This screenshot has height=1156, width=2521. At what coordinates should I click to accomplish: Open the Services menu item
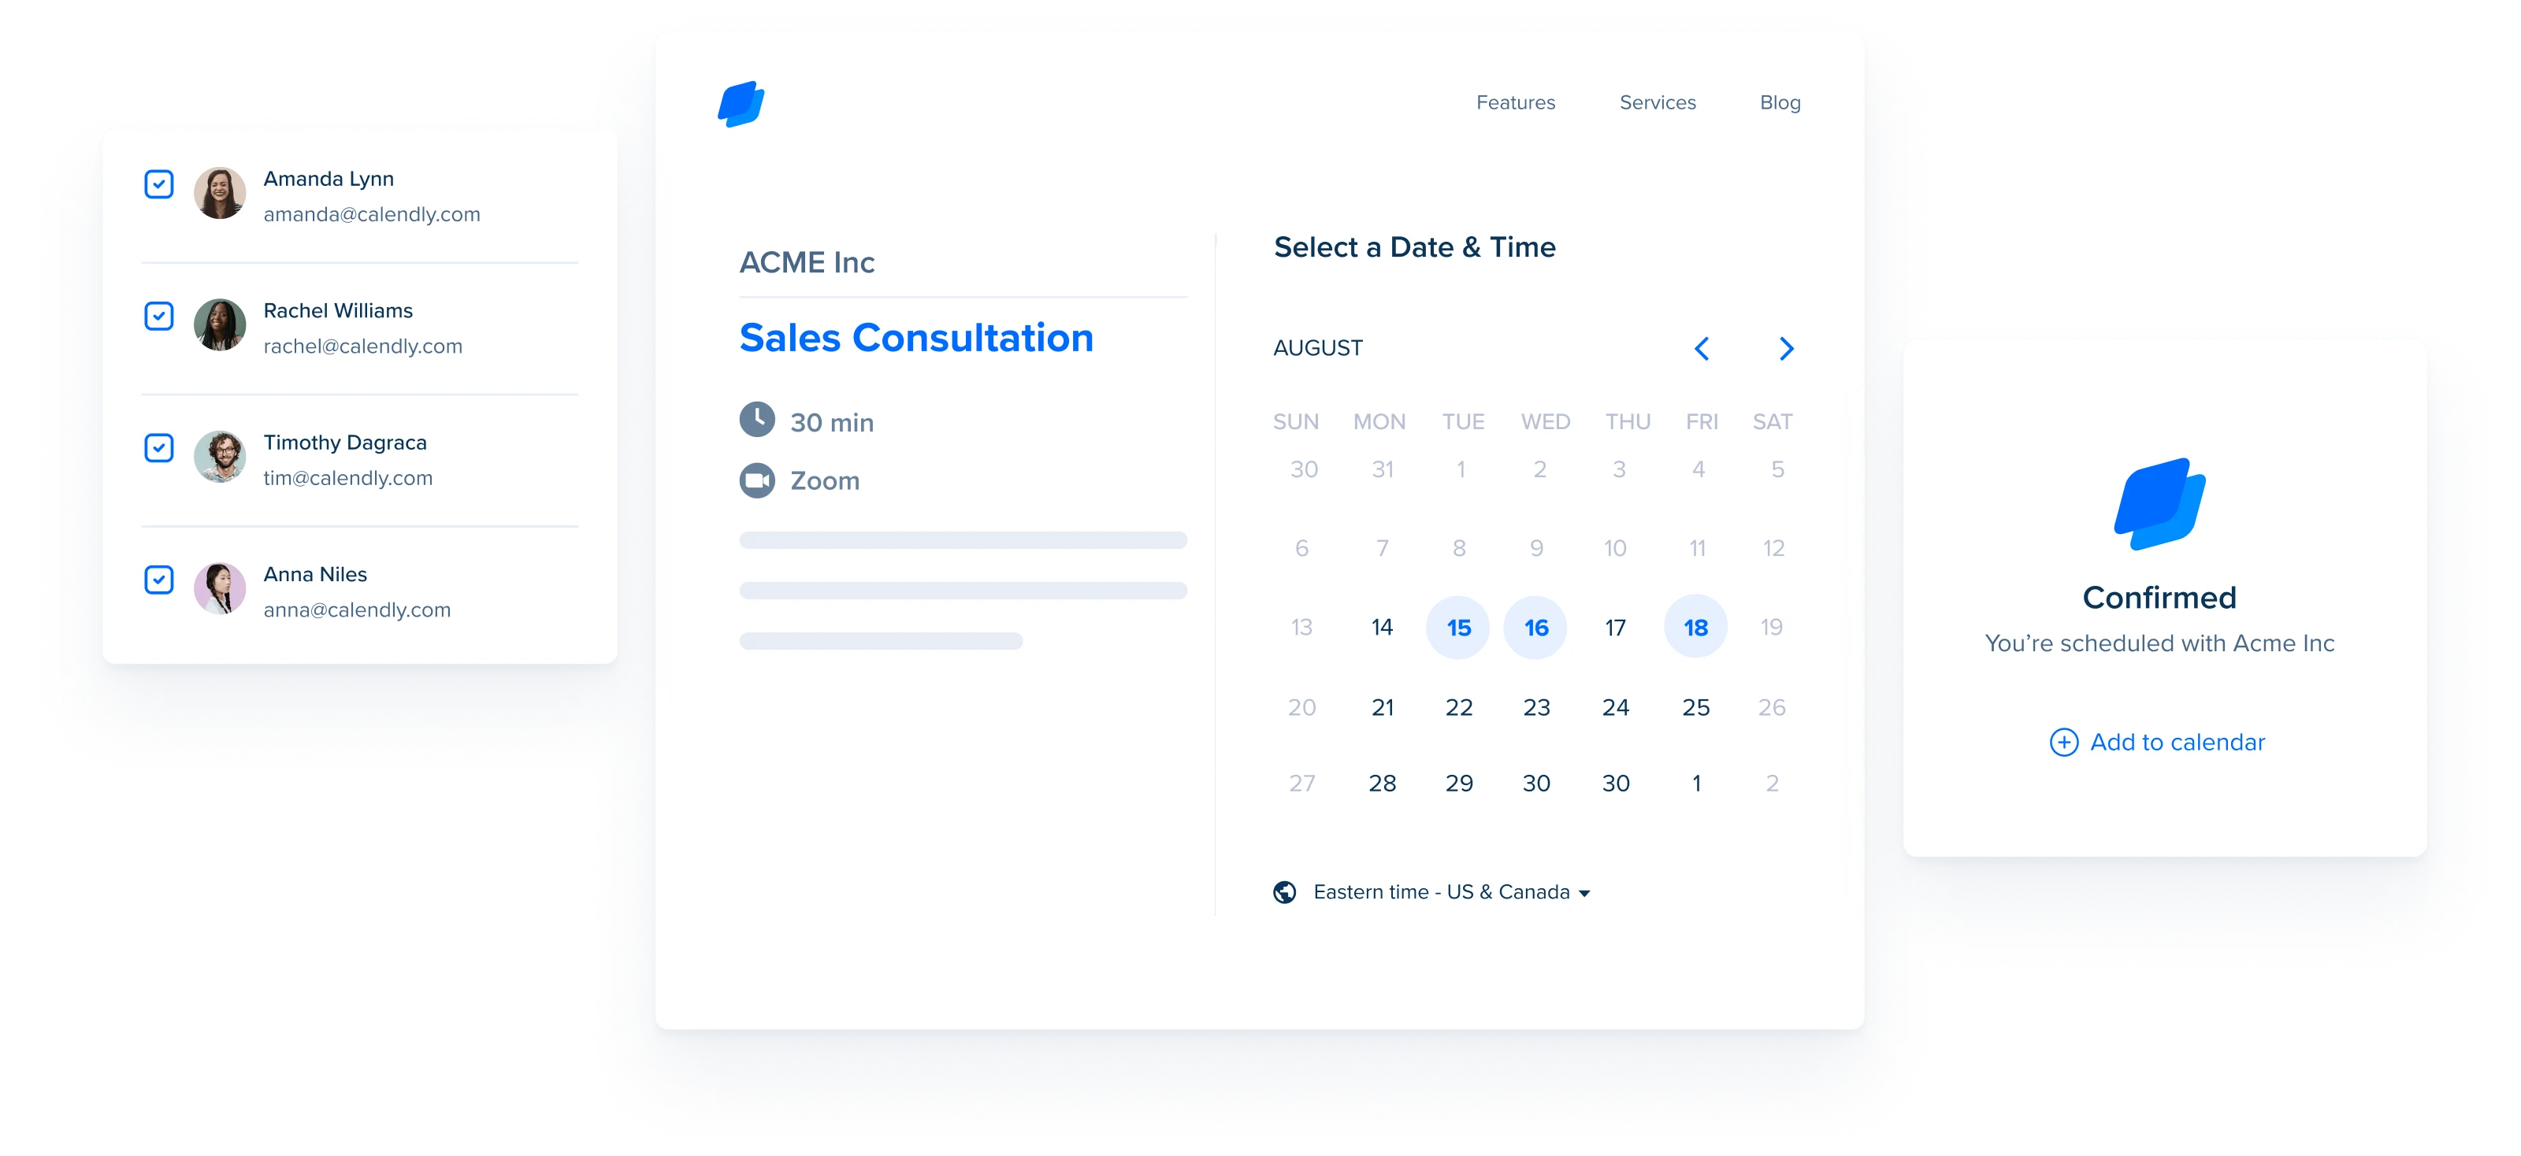(1653, 102)
